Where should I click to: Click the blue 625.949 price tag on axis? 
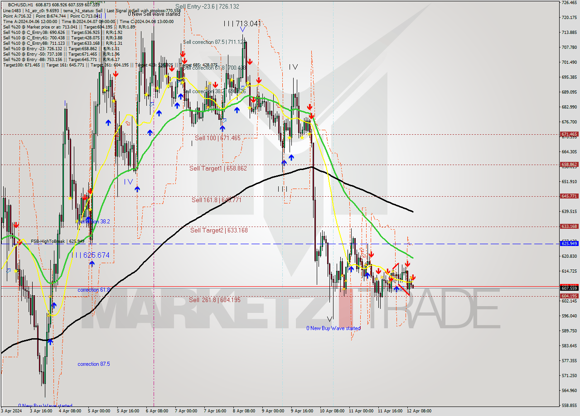[x=569, y=243]
